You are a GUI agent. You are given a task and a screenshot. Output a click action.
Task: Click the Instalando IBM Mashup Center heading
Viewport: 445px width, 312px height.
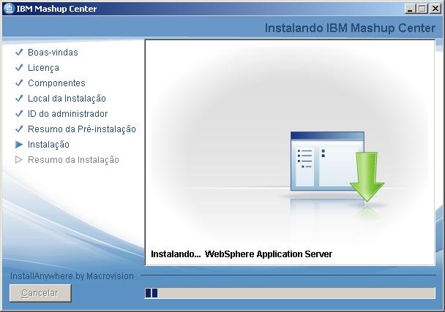point(350,28)
